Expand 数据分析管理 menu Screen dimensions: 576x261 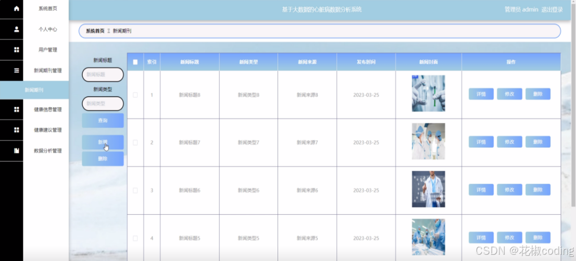pyautogui.click(x=48, y=151)
